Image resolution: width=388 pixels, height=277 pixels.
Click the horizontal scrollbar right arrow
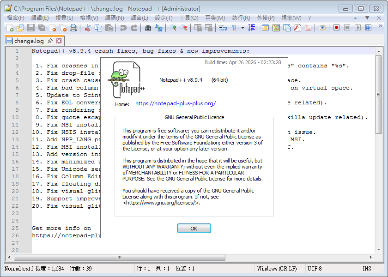pyautogui.click(x=370, y=257)
